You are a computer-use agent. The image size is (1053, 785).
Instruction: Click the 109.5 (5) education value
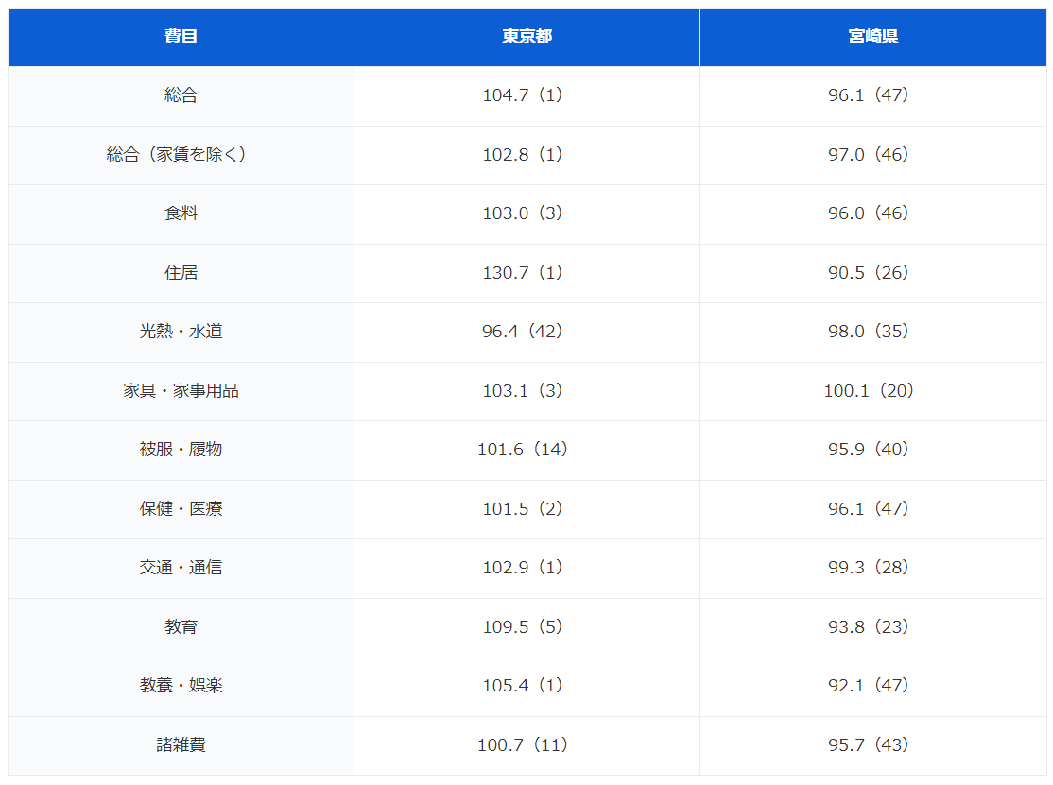click(526, 626)
